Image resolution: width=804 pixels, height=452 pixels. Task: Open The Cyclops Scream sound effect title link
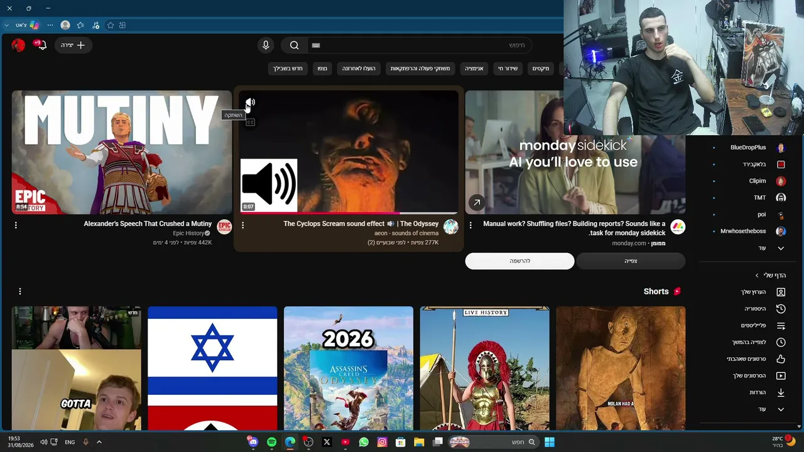tap(361, 223)
